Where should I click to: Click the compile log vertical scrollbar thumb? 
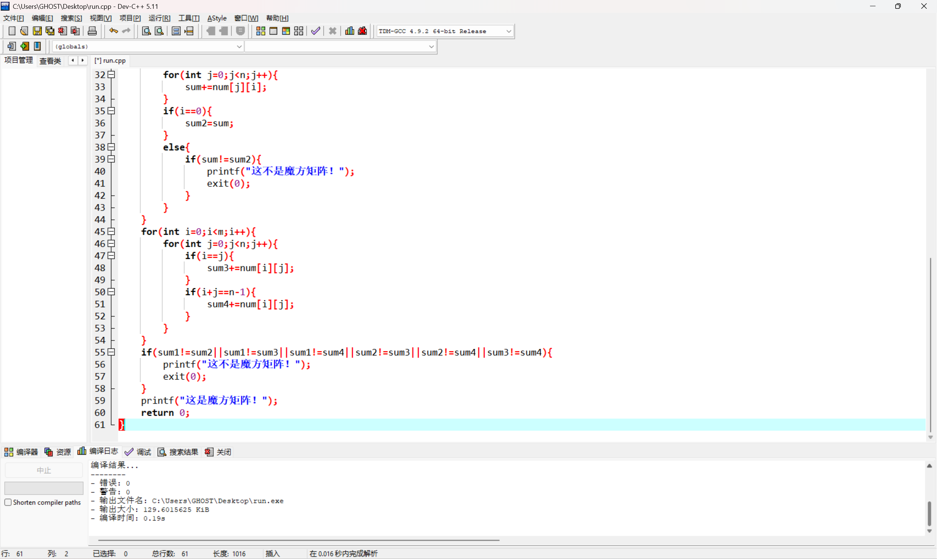pyautogui.click(x=929, y=513)
